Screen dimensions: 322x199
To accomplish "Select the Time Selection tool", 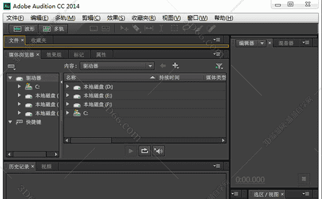I will (161, 28).
